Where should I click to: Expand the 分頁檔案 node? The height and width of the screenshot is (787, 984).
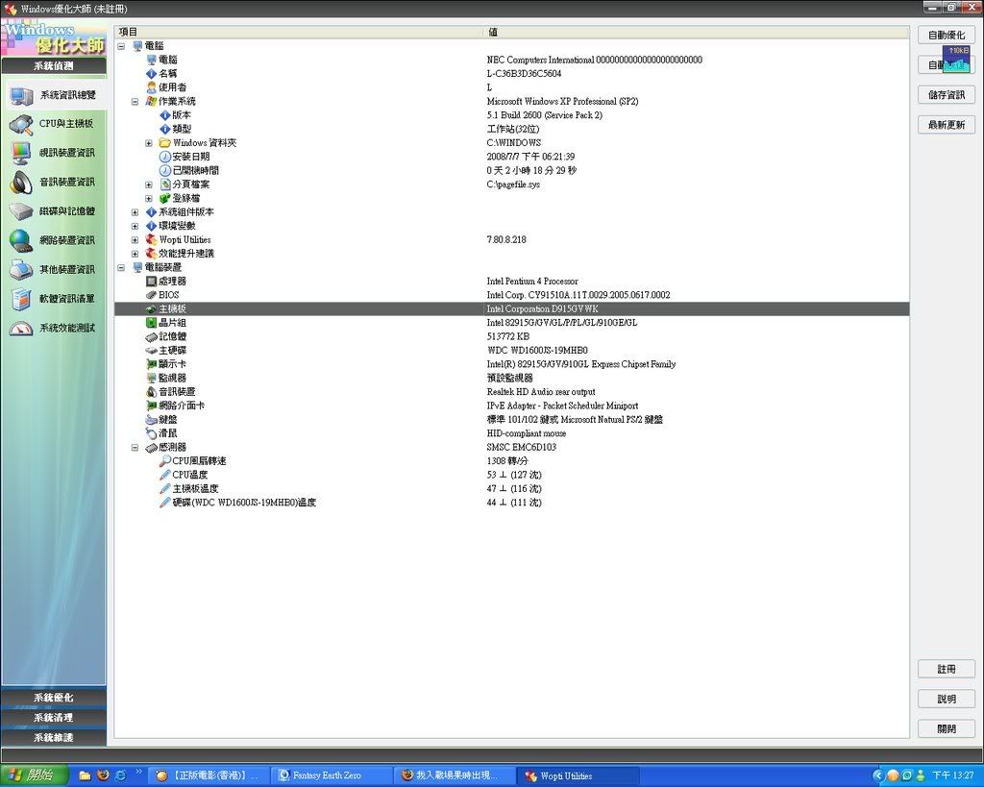pyautogui.click(x=149, y=184)
